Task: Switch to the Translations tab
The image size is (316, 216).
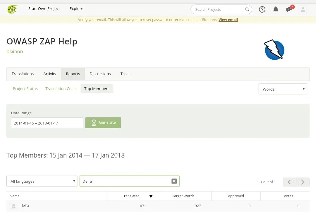Action: (x=23, y=74)
